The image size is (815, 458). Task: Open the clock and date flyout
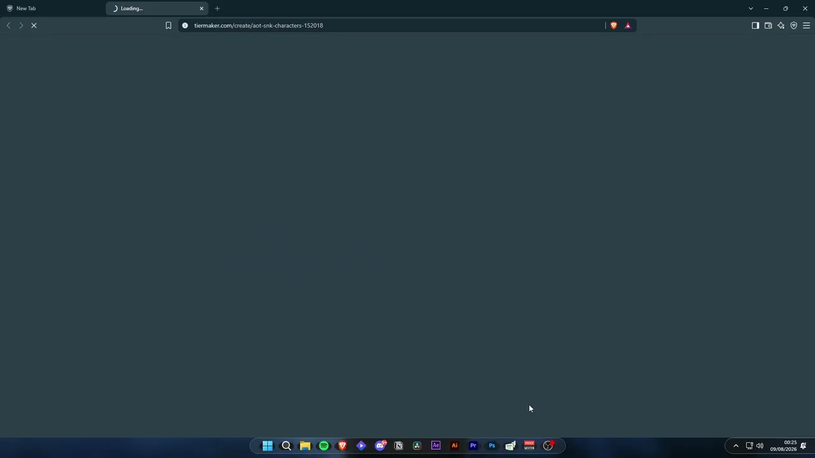[x=783, y=446]
